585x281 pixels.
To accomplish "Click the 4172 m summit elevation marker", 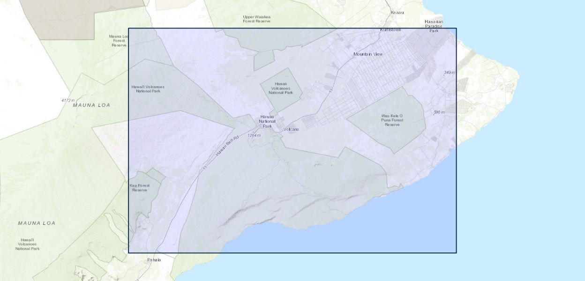I will coord(68,100).
